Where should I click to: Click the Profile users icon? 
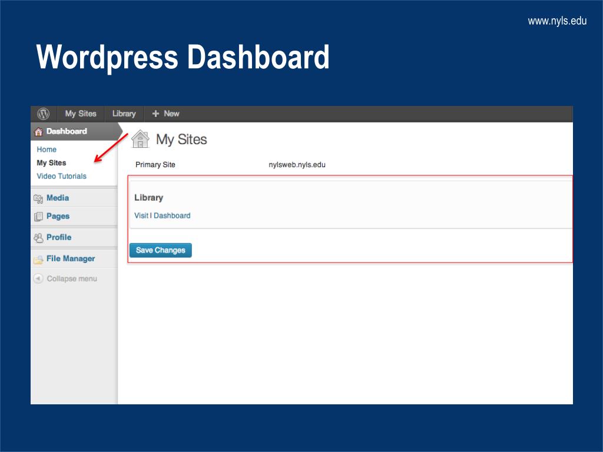[x=38, y=238]
